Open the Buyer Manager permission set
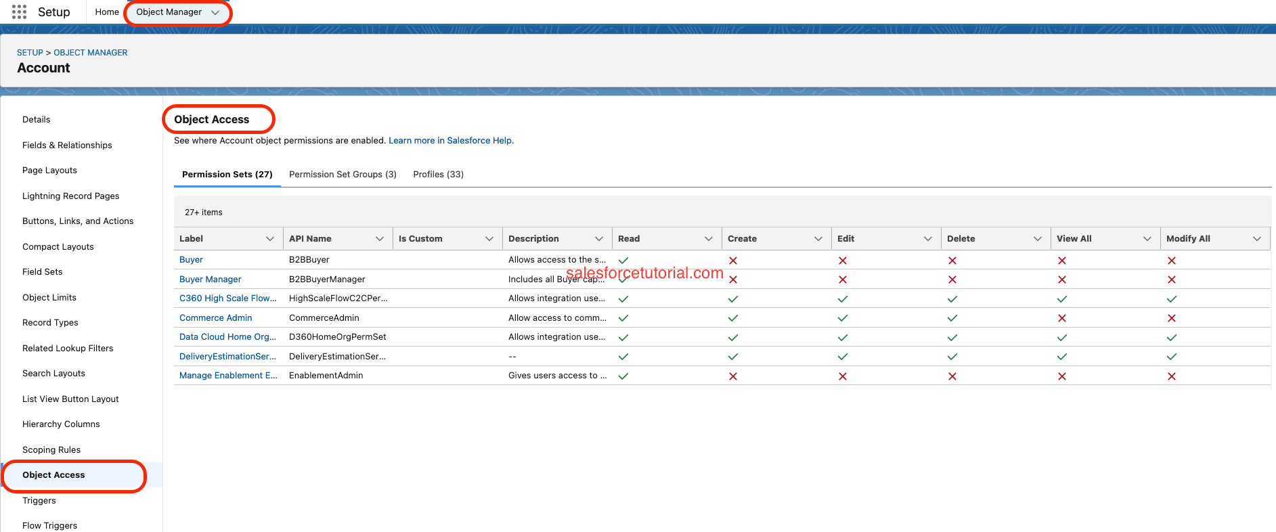The image size is (1276, 532). tap(211, 280)
